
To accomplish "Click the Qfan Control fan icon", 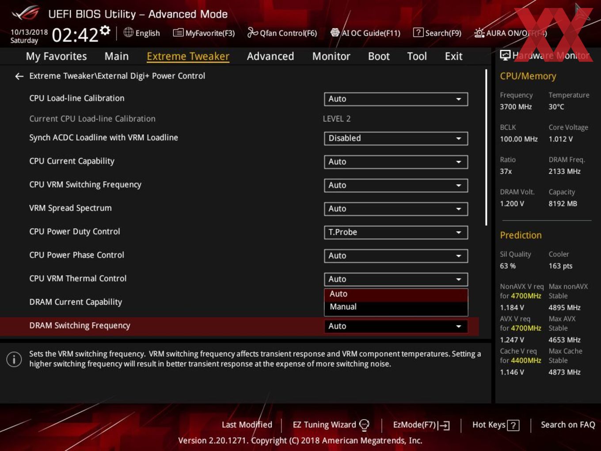I will point(252,32).
